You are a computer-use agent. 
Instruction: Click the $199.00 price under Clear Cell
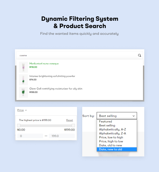[33, 92]
